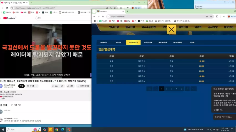
Task: Expand system tray hidden icons arrow
Action: click(208, 130)
